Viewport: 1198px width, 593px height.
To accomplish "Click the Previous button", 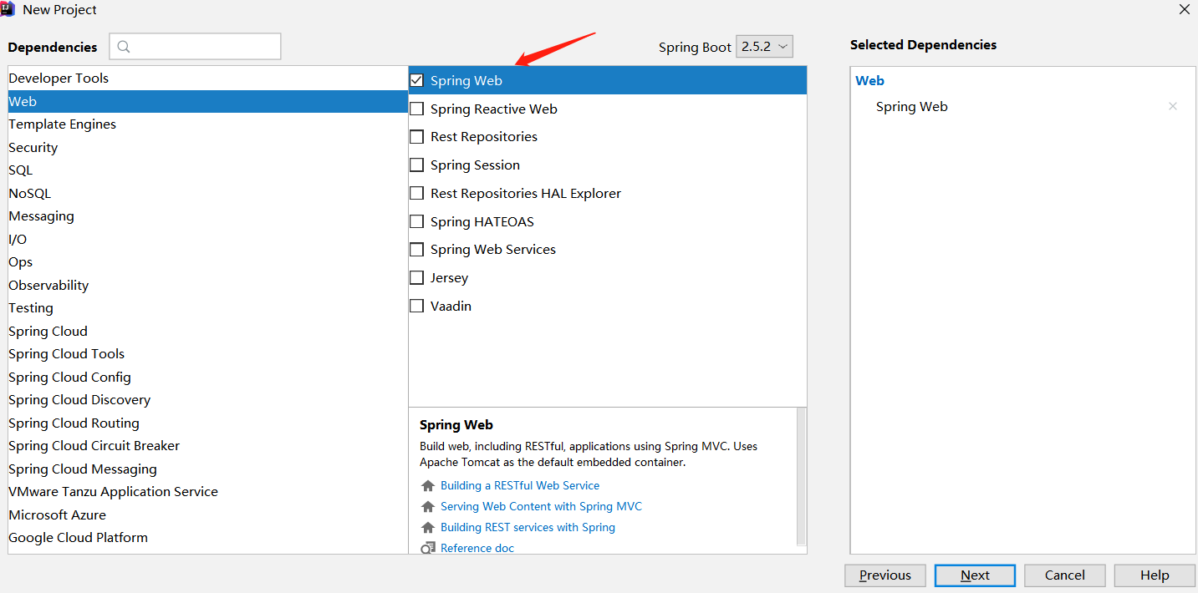I will [884, 575].
